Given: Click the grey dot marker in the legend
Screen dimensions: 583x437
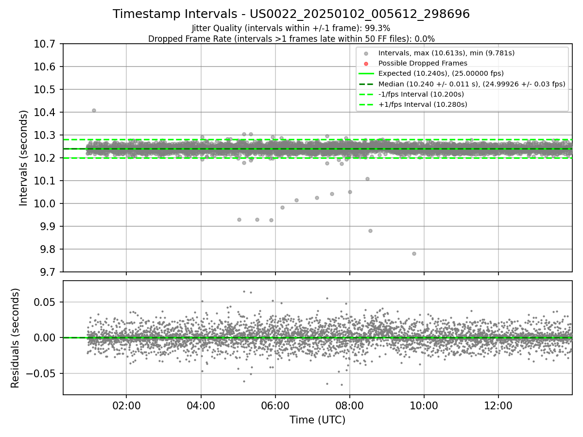Looking at the screenshot, I should click(x=366, y=53).
